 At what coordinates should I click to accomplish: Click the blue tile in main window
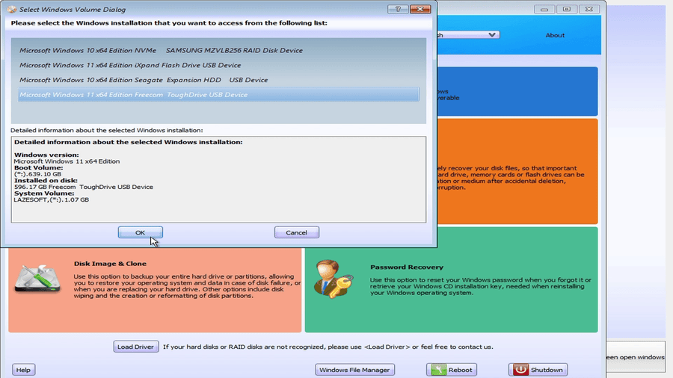click(517, 91)
